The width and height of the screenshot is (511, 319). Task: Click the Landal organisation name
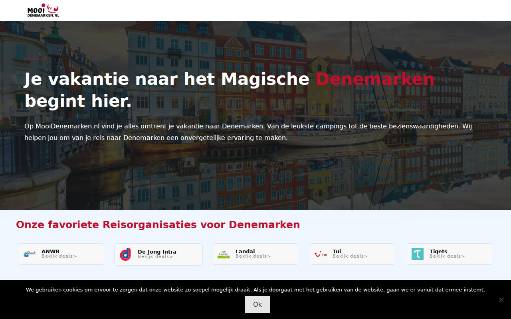(x=245, y=251)
